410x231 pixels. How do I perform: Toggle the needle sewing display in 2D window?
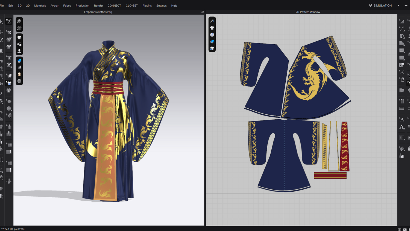[x=212, y=21]
